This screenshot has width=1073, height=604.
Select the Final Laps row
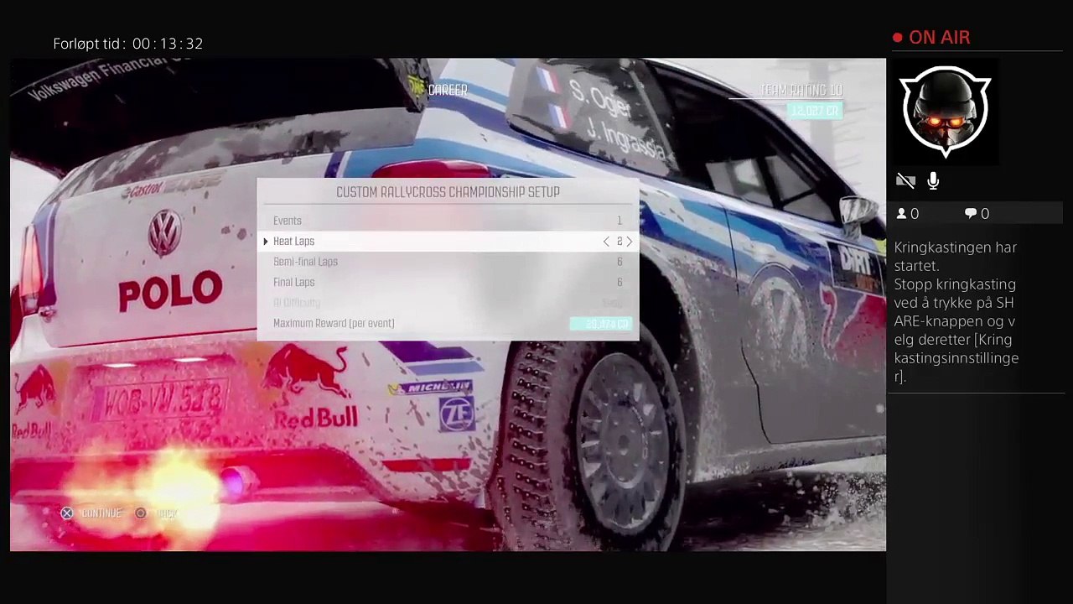pos(448,283)
